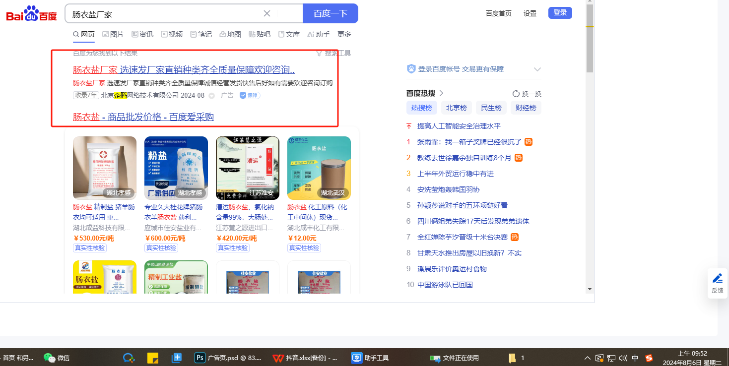Select the 财经榜 hot list tab

(x=526, y=108)
